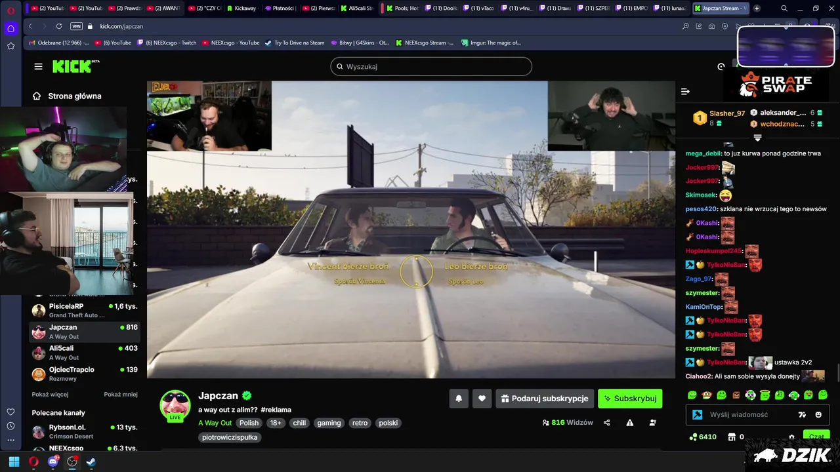Switch to the Pools, Hot browser tab
Screen dimensions: 840x472
tap(401, 9)
